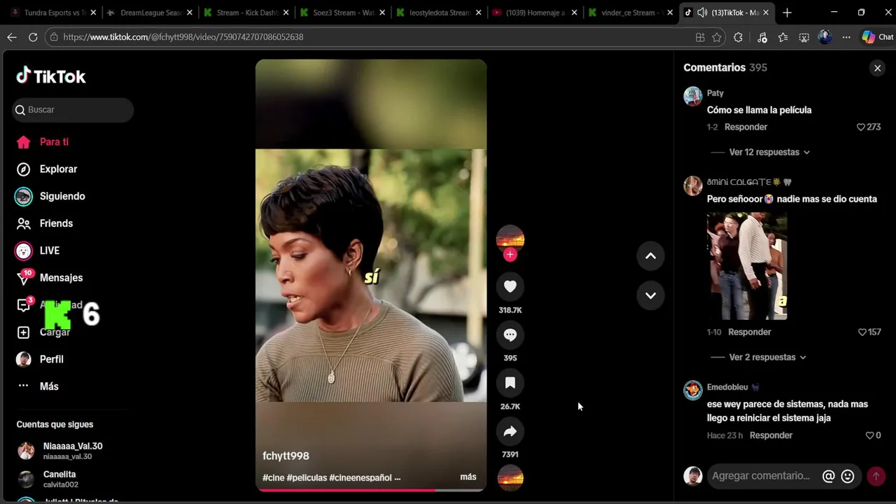Open Cargar upload page
This screenshot has height=504, width=896.
tap(43, 332)
